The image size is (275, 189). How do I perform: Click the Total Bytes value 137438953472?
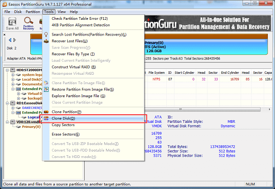(223, 147)
